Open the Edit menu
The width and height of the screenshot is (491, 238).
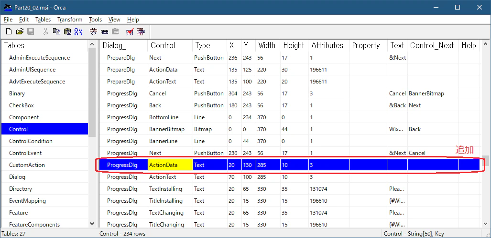coord(24,20)
